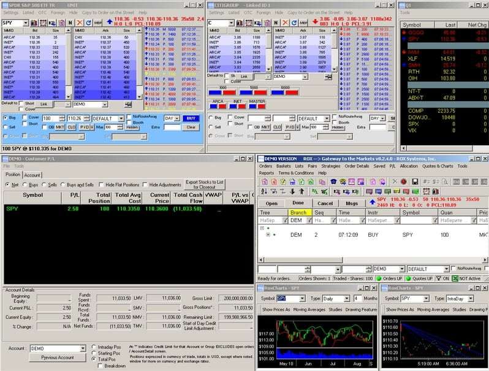The image size is (489, 371).
Task: Click the red stop circle in ROX toolbar
Action: tap(404, 182)
